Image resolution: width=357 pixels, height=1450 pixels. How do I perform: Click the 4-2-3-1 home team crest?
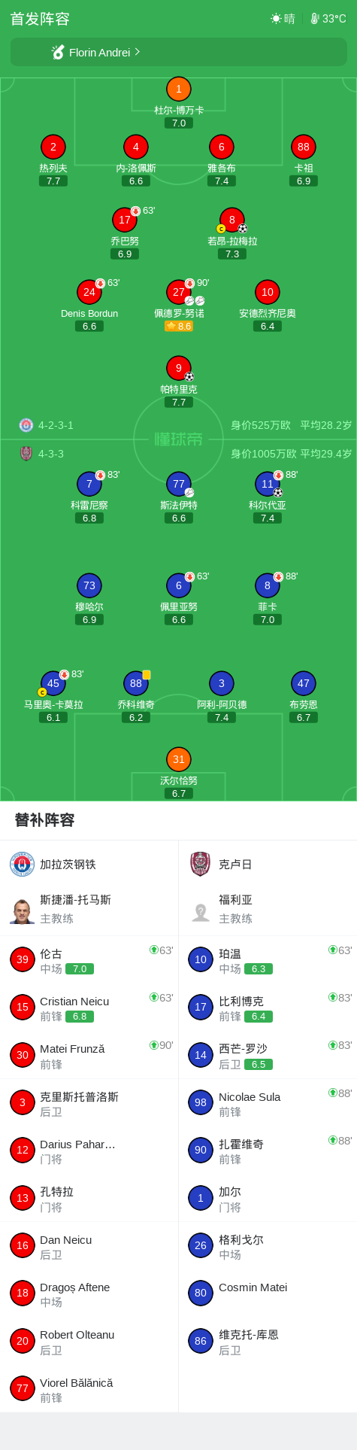tap(26, 425)
